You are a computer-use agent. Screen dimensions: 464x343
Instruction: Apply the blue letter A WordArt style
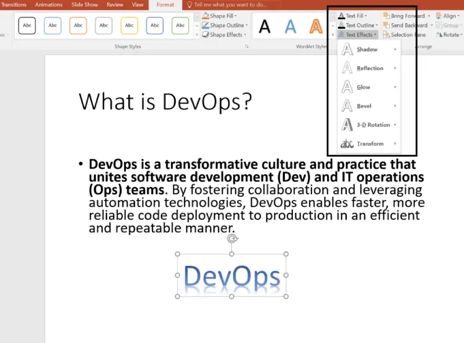(x=291, y=26)
